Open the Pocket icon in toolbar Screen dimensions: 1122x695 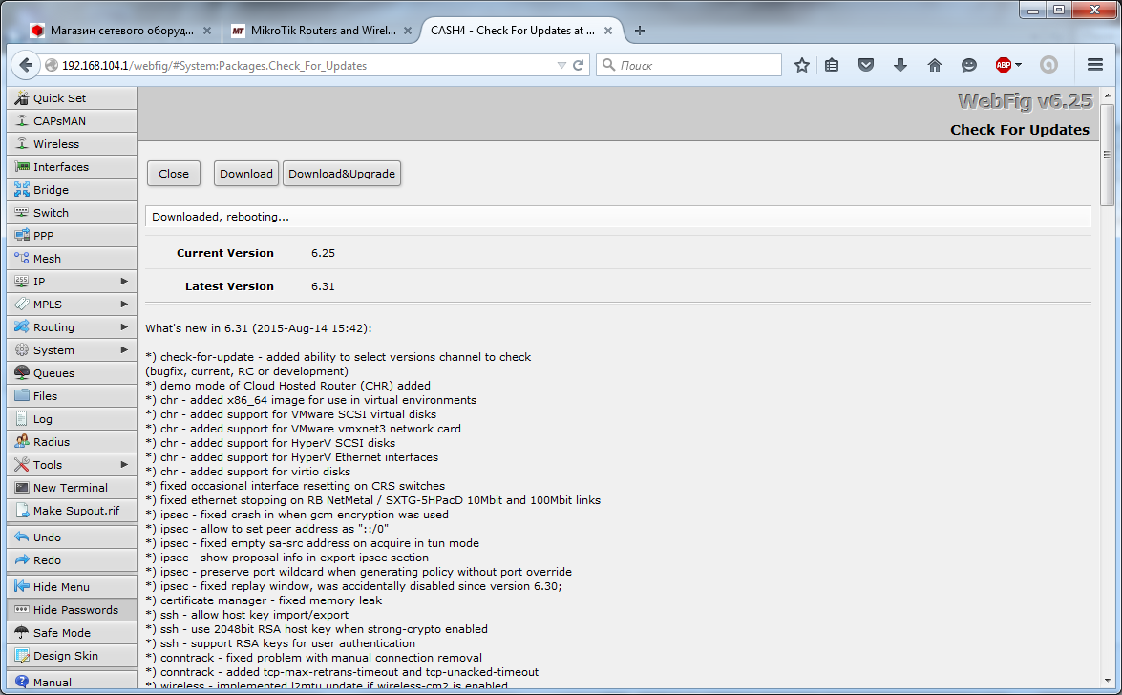[866, 65]
